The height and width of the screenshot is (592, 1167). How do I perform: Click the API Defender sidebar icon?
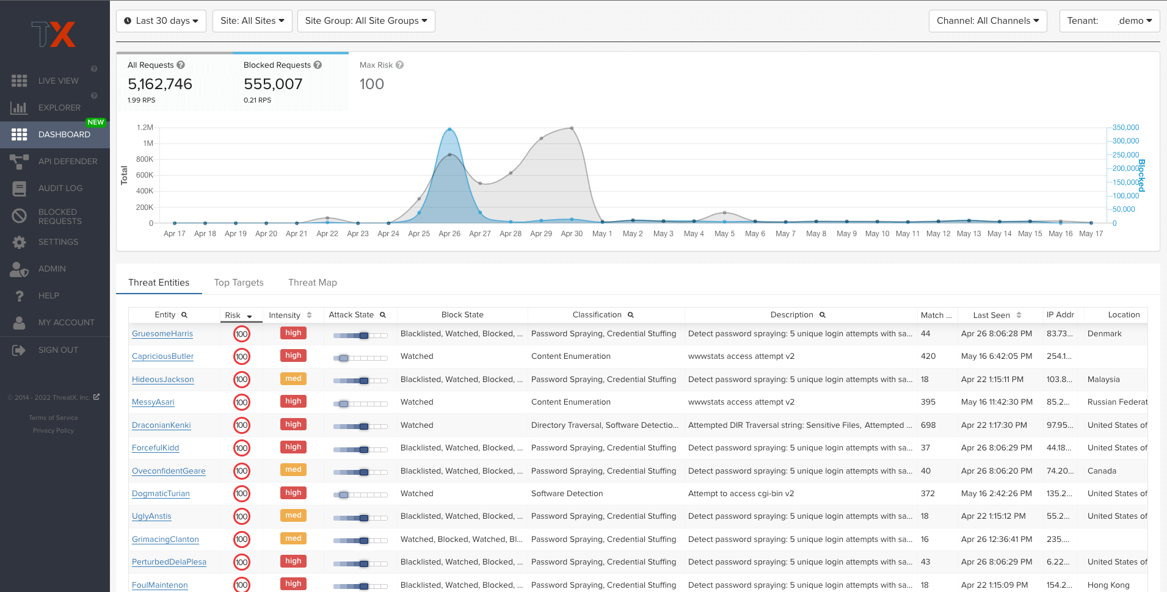click(x=19, y=162)
